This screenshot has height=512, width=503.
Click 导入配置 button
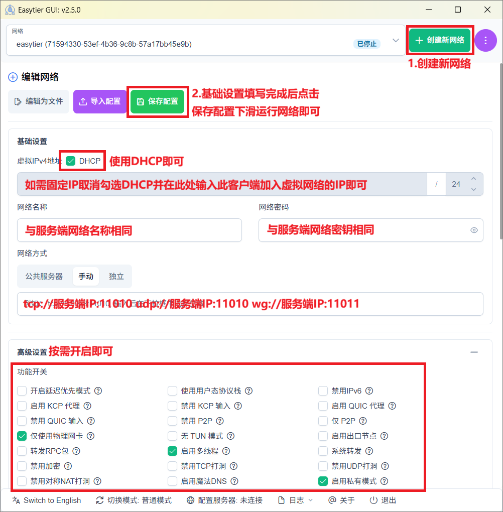[x=100, y=101]
